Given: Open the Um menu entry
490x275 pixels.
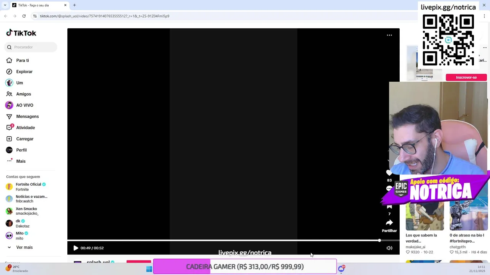Looking at the screenshot, I should (15, 83).
